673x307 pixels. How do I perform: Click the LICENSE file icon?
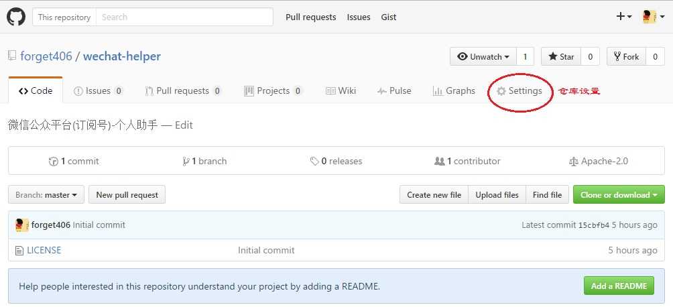point(19,250)
